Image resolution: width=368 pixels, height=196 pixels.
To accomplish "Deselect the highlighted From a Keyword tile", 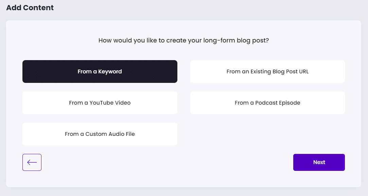I will click(100, 71).
